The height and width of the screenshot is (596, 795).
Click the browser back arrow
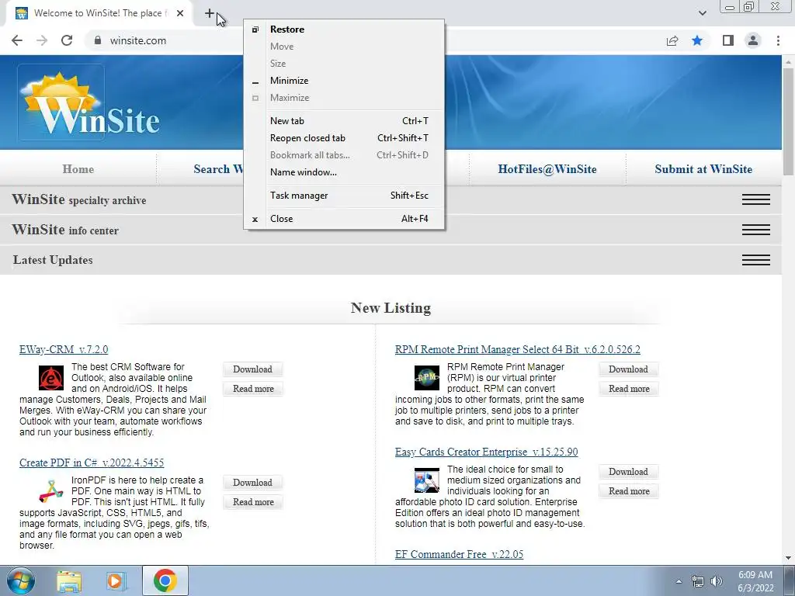(x=17, y=40)
